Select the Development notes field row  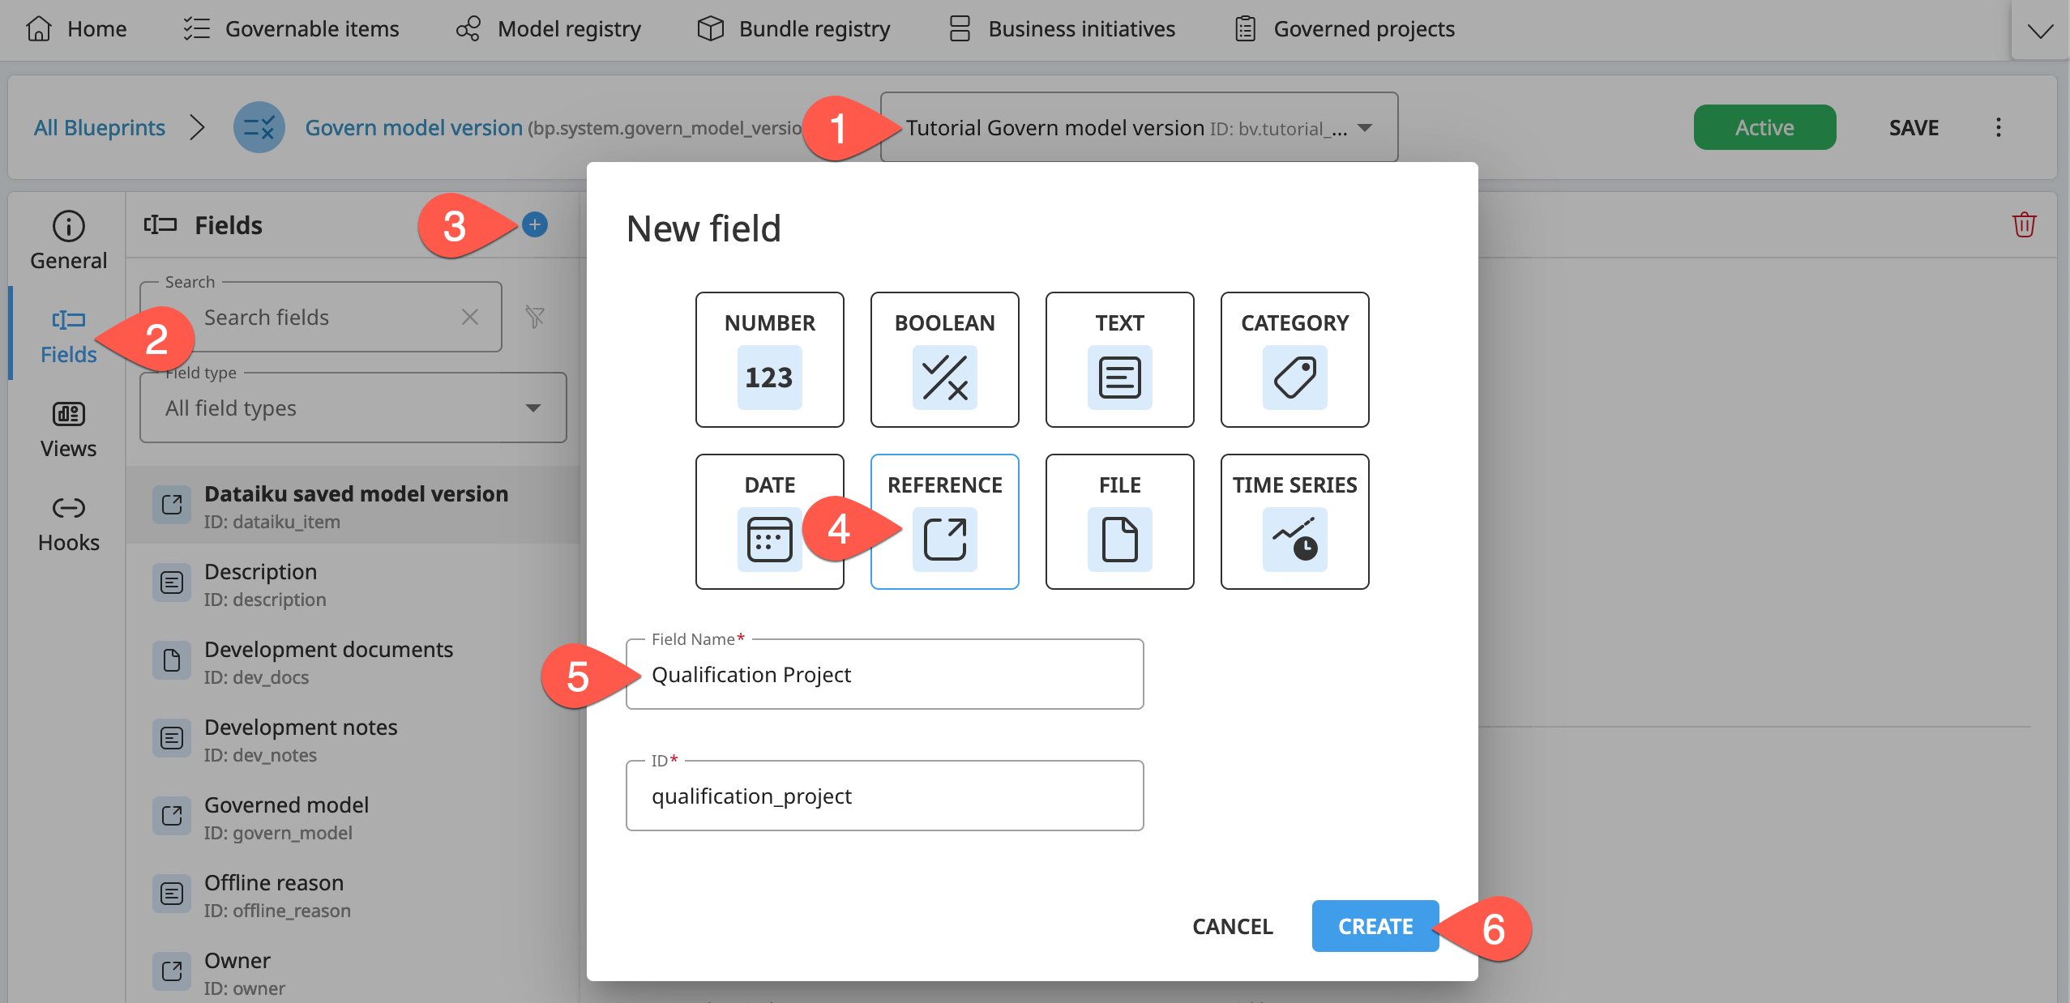click(353, 738)
